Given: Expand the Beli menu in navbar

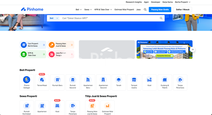Looking at the screenshot, I should pyautogui.click(x=79, y=9).
